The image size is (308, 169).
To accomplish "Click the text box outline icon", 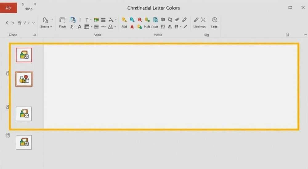I will coord(163,20).
